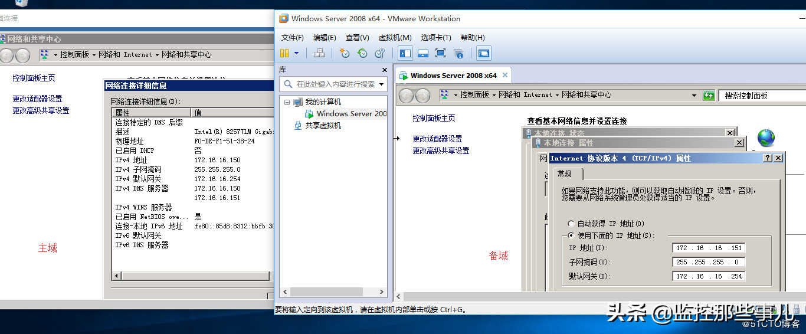Open the snapshot manager icon
806x334 pixels.
coord(380,53)
